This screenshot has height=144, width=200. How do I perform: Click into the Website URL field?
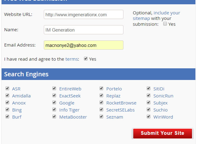click(x=83, y=14)
